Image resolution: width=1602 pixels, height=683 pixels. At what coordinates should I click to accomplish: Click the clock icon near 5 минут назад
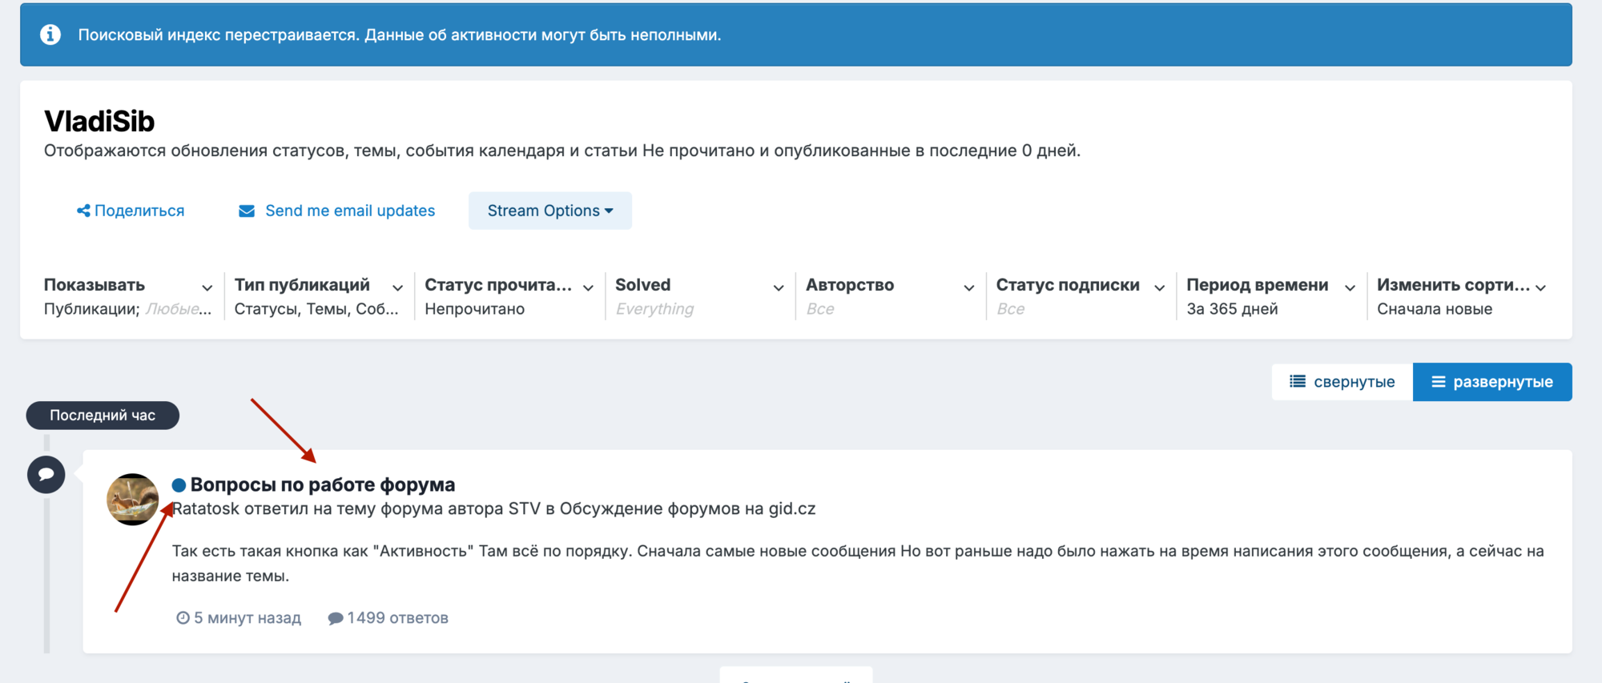pos(183,618)
